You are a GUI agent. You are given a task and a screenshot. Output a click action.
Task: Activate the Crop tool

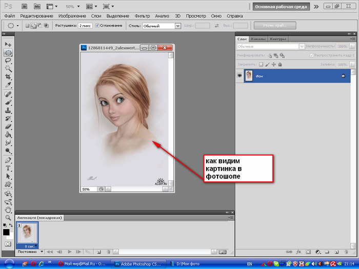(8, 76)
